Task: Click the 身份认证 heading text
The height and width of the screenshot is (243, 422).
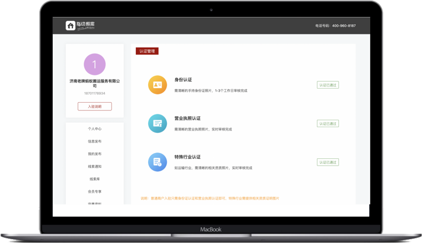Action: click(x=183, y=80)
